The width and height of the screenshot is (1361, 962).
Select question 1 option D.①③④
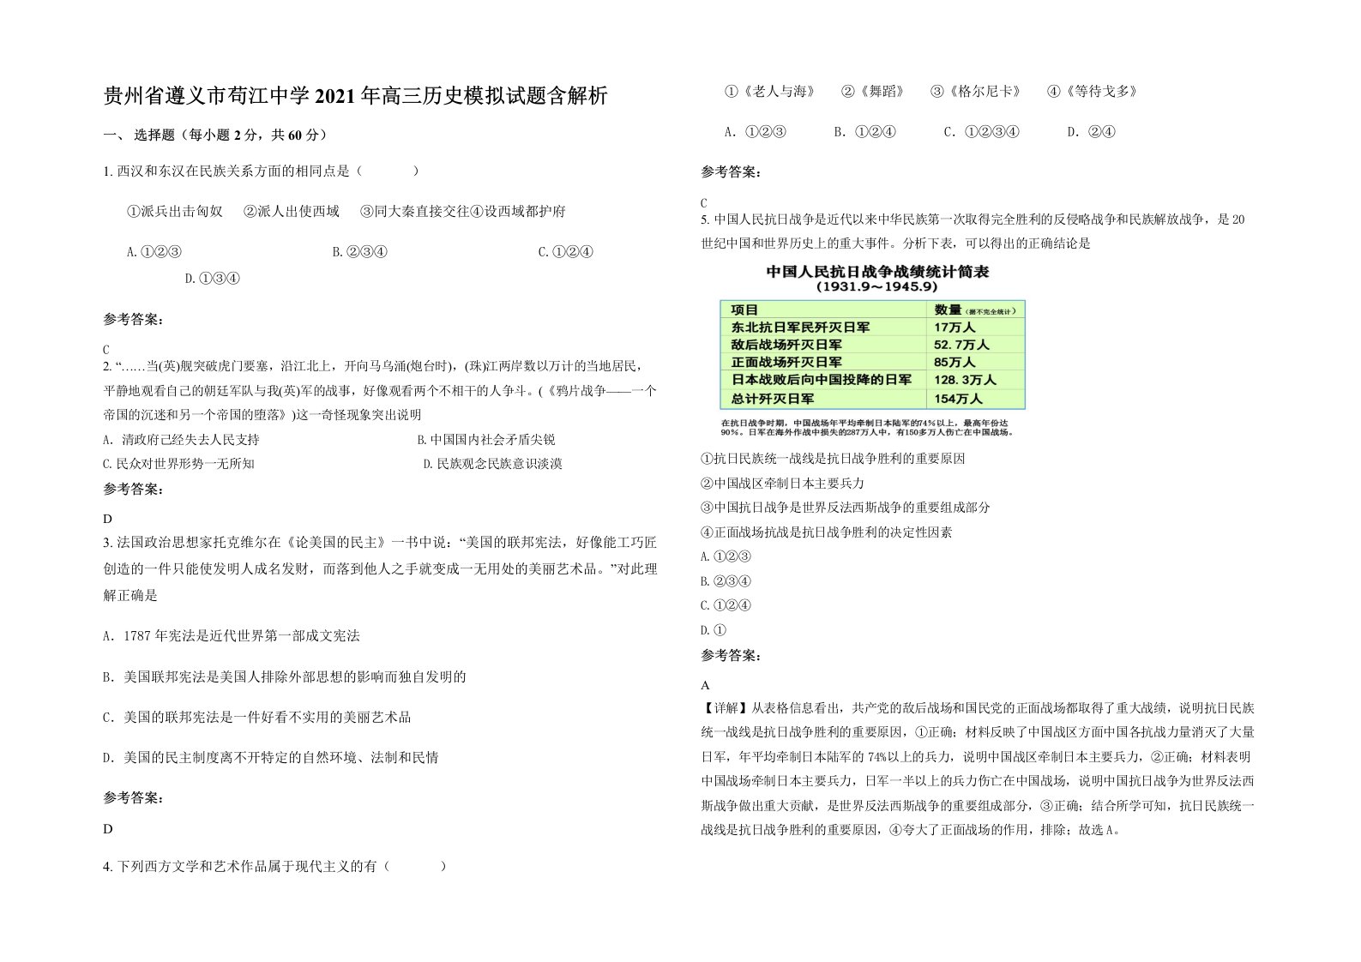click(213, 279)
